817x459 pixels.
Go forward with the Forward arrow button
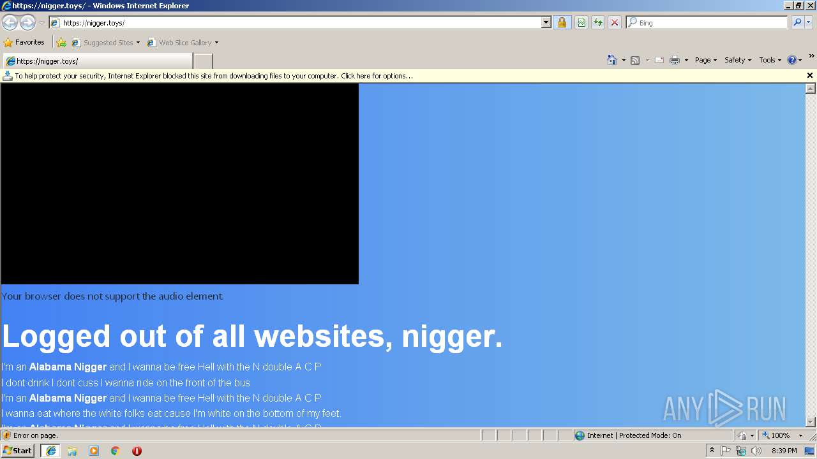click(x=27, y=23)
